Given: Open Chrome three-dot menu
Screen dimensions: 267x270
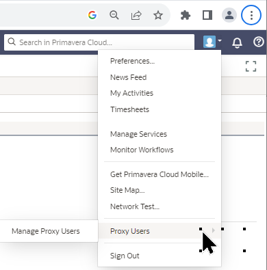Looking at the screenshot, I should pos(251,15).
